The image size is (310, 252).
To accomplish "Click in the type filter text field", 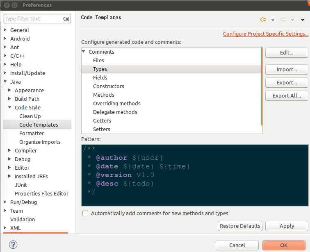I will pyautogui.click(x=33, y=19).
